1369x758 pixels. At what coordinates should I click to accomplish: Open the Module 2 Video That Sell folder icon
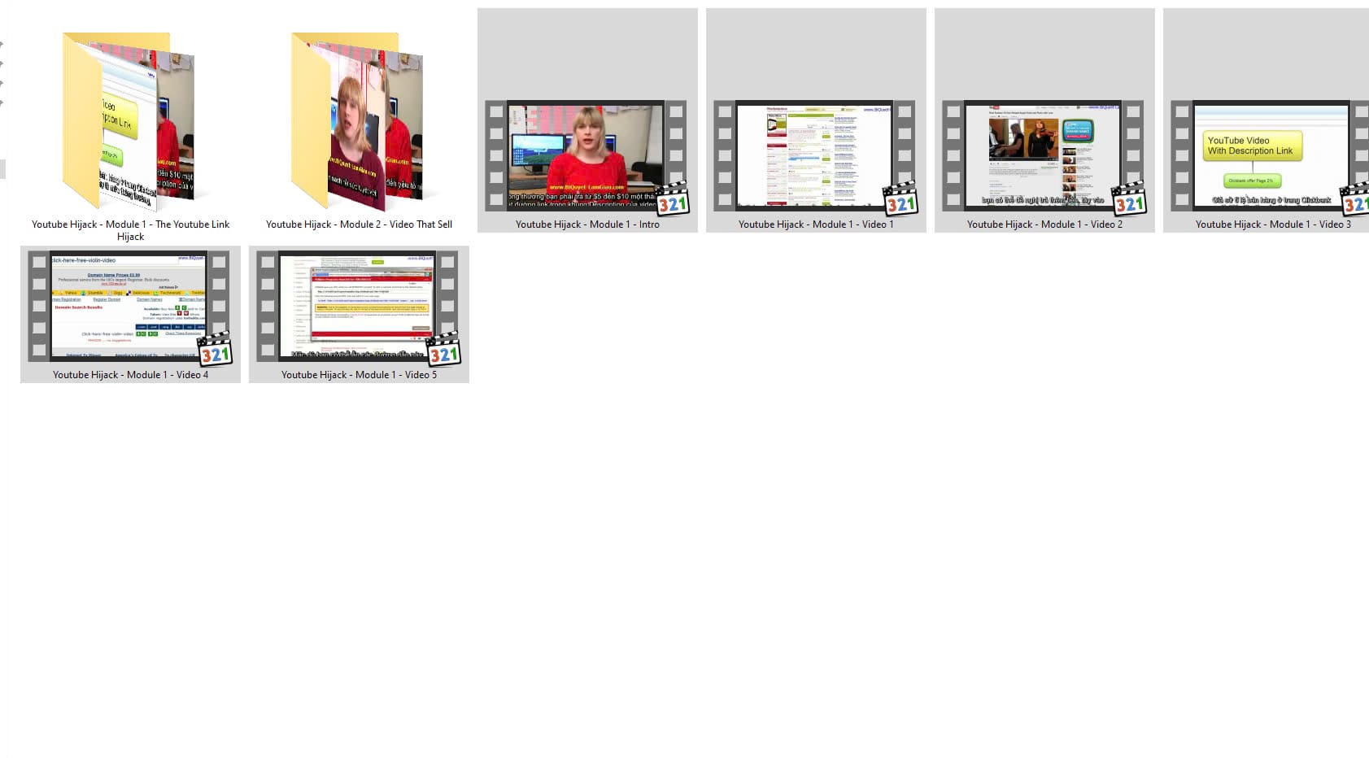(358, 120)
